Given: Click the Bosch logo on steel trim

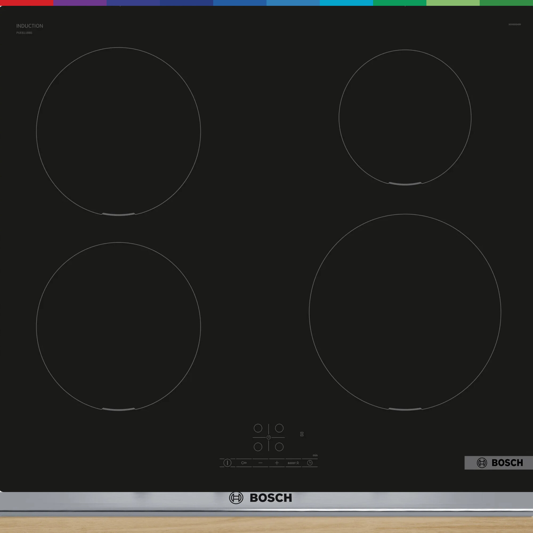Looking at the screenshot, I should click(261, 498).
